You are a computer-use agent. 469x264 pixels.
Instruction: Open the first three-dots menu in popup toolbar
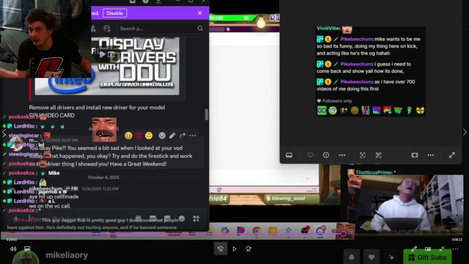pos(342,155)
